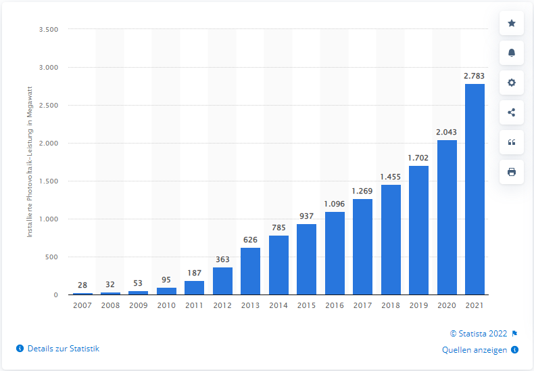Click the value label 1.702
534x371 pixels.
tap(418, 158)
